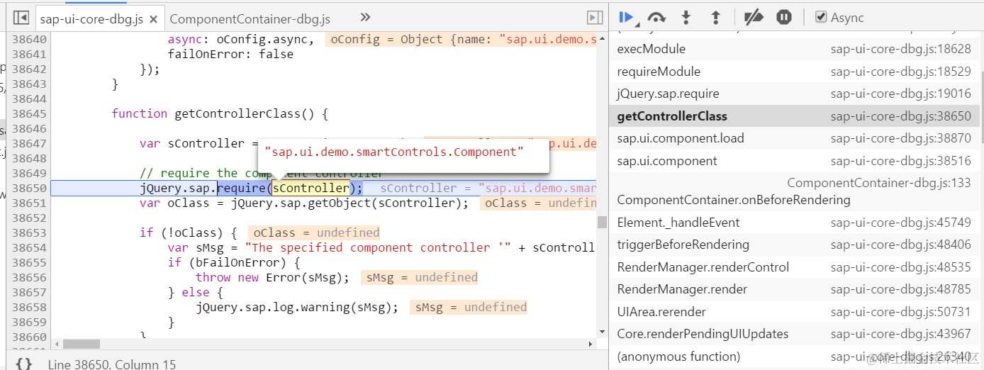Image resolution: width=984 pixels, height=370 pixels.
Task: Click 'Line 38650, Column 15' status text
Action: (x=112, y=364)
